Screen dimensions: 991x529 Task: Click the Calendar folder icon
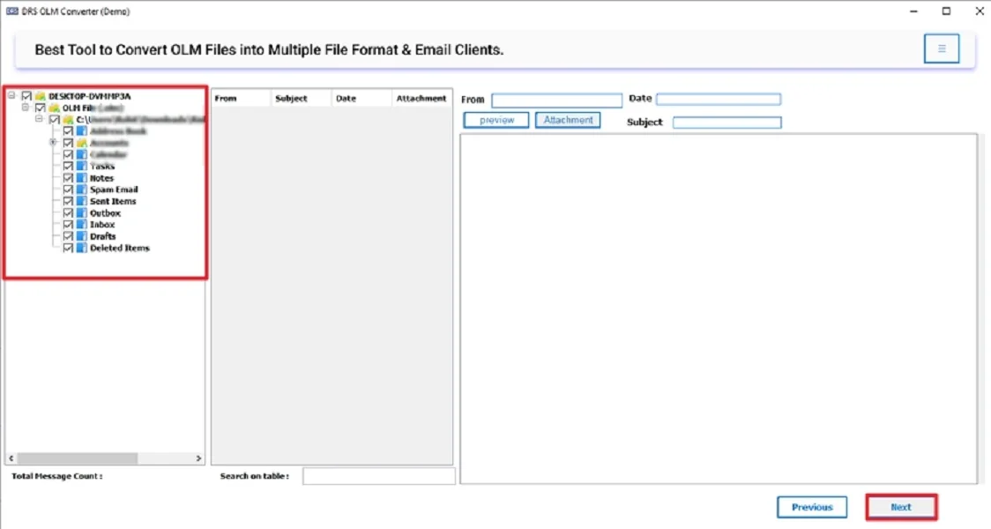pyautogui.click(x=81, y=153)
